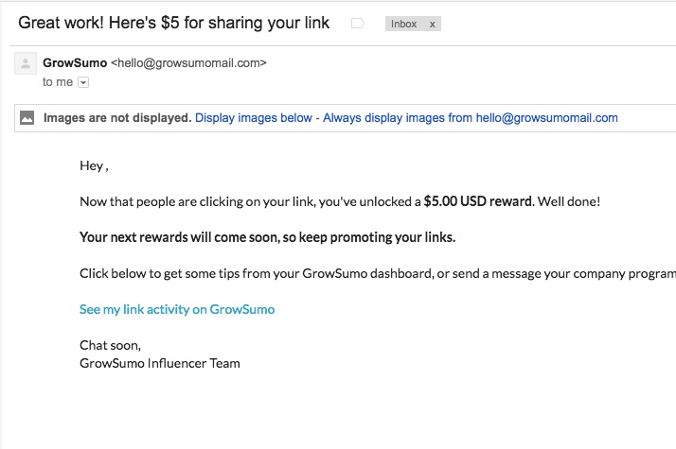
Task: Expand recipient details arrow beside 'to me'
Action: (x=83, y=82)
